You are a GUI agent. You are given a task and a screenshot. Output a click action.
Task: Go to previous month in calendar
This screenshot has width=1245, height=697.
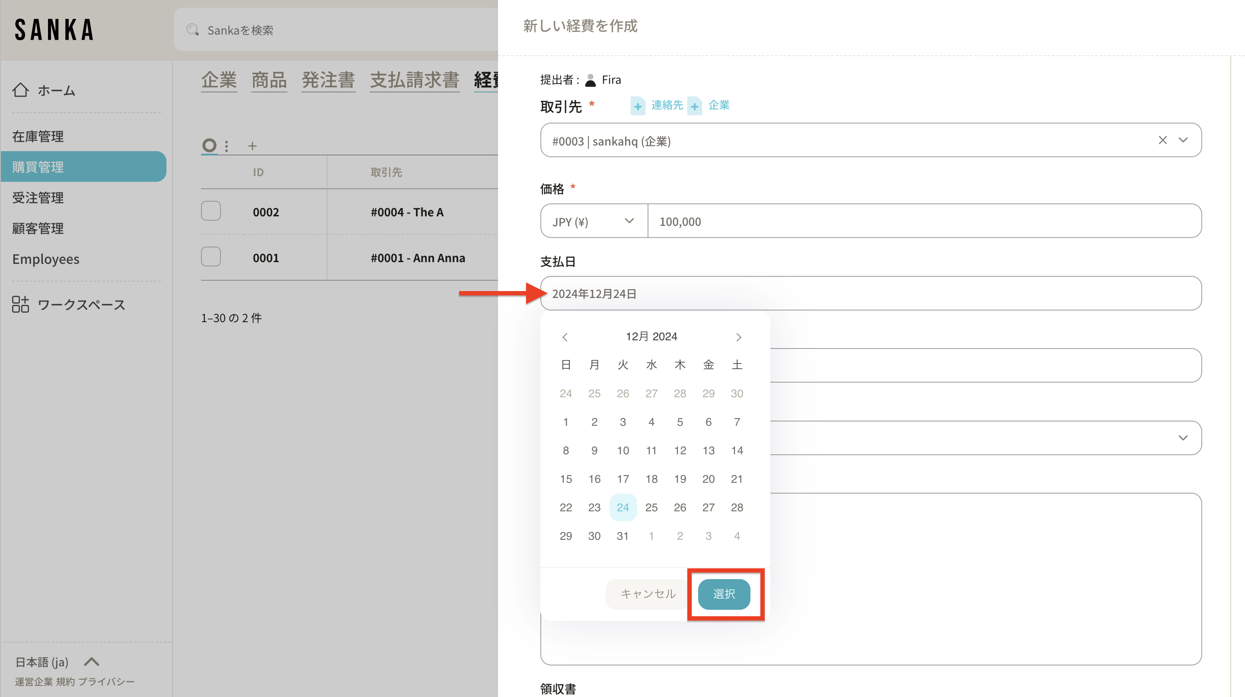(565, 337)
